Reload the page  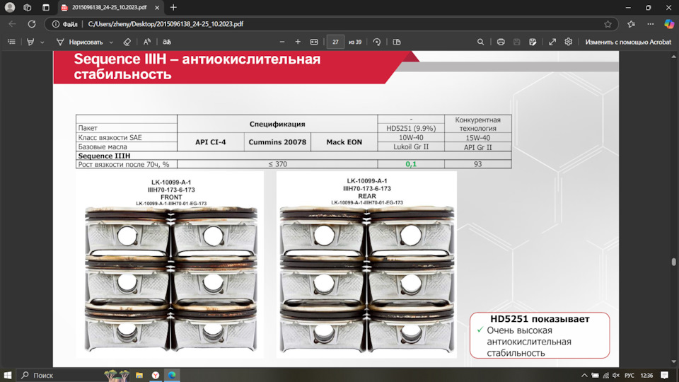tap(32, 24)
